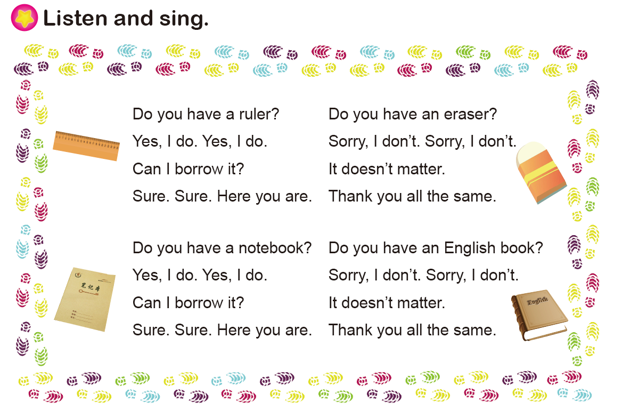
Task: Click the second 'Can I borrow it?' line
Action: [x=189, y=303]
